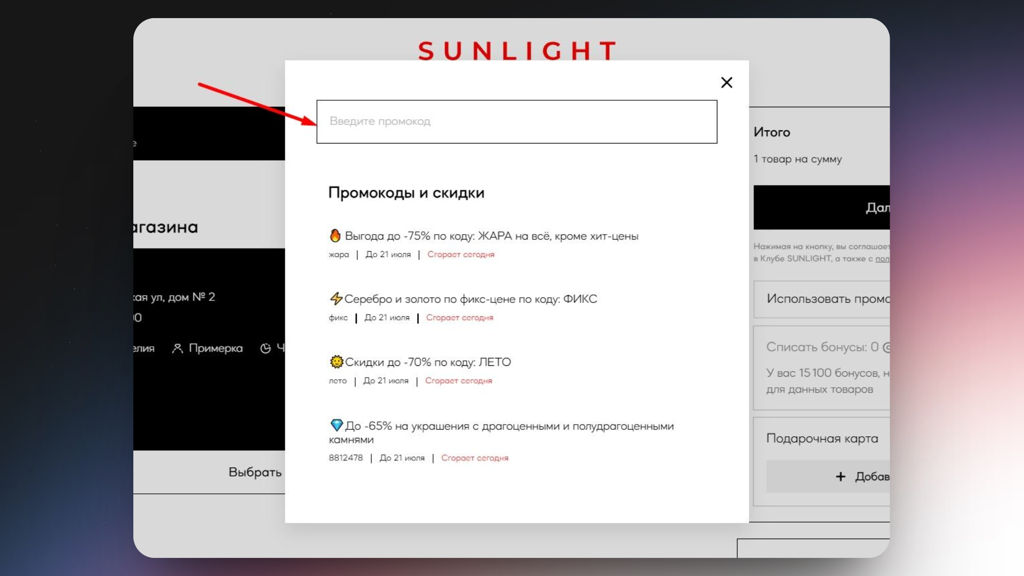Click "Сгорает сегодня" under ФИКС offer
This screenshot has height=576, width=1024.
coord(460,318)
